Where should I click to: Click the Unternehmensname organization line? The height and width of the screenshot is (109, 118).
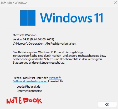[29, 91]
